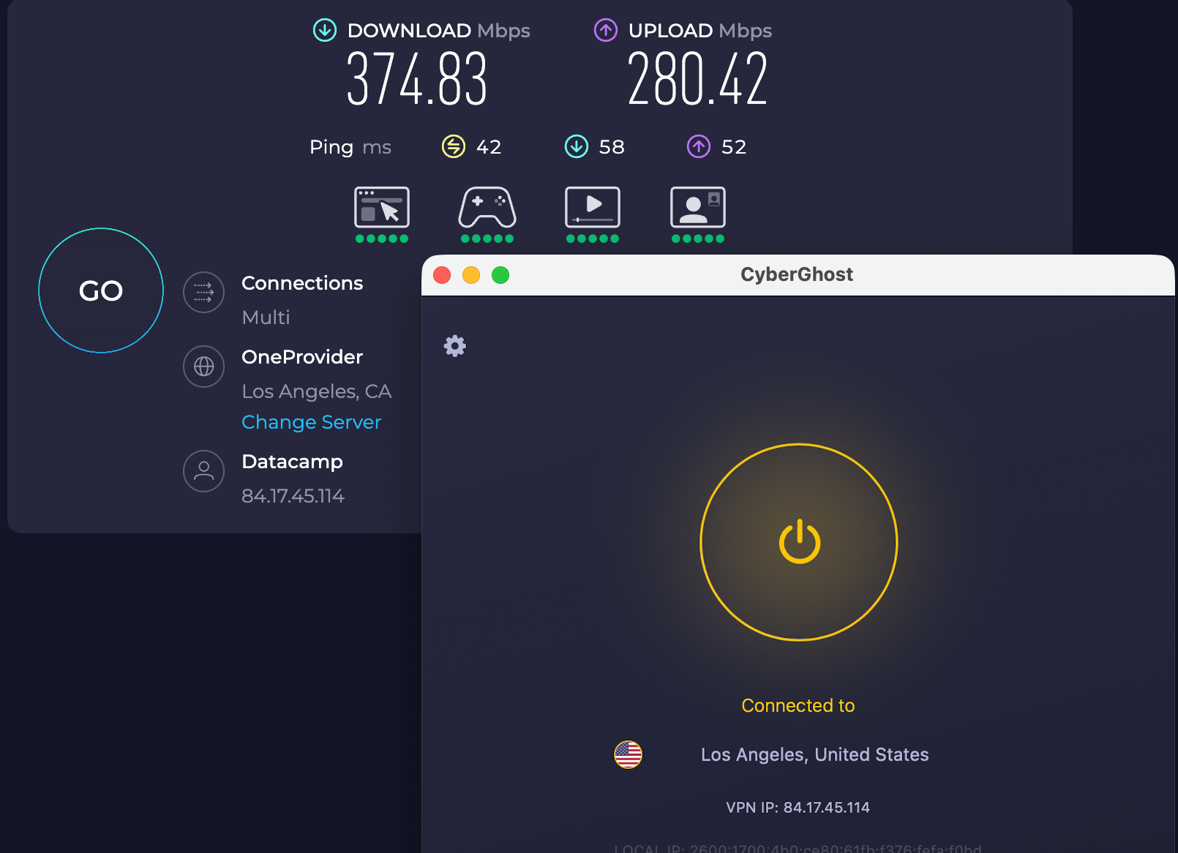Open CyberGhost settings via the gear icon
The image size is (1178, 853).
pos(454,346)
